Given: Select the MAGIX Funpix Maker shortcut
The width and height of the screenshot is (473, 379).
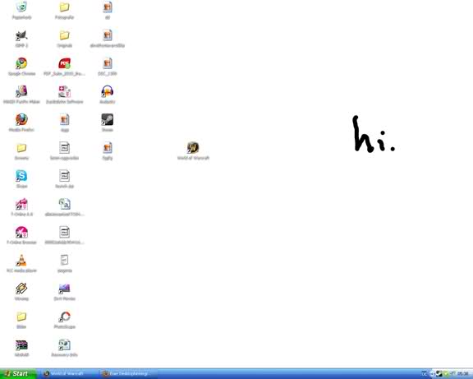Looking at the screenshot, I should 21,92.
